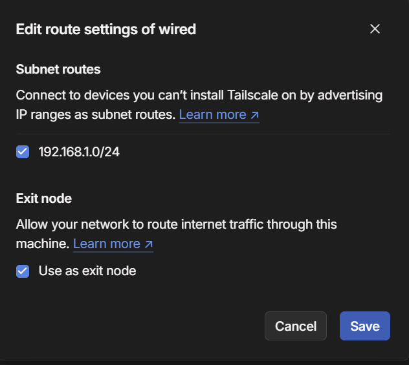Image resolution: width=409 pixels, height=365 pixels.
Task: Click the words IP ranges in subnet description
Action: click(x=47, y=115)
